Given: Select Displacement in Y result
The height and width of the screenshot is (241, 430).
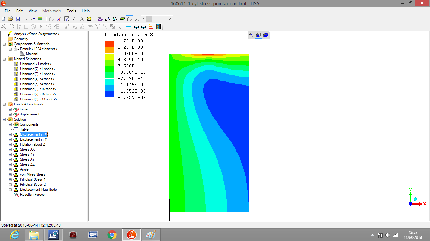Looking at the screenshot, I should pos(33,139).
